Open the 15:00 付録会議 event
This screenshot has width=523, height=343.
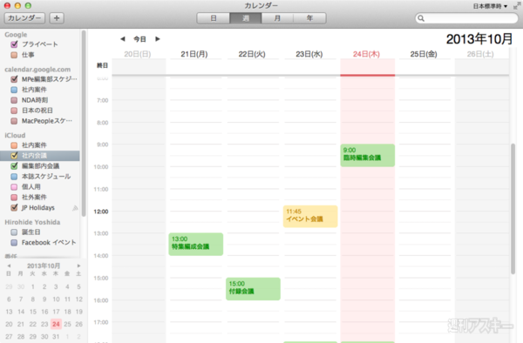point(253,289)
